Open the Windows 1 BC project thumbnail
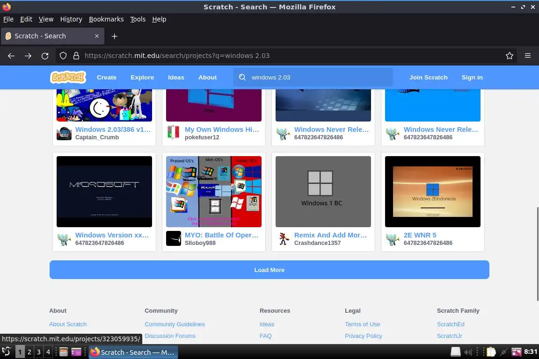 click(x=323, y=191)
